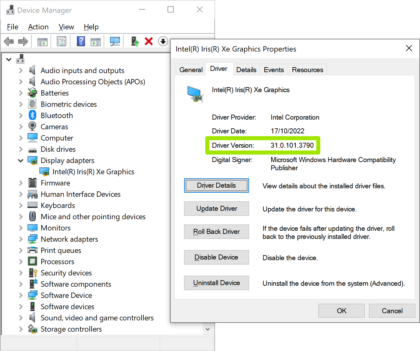Viewport: 420px width, 351px height.
Task: Collapse the Display adapters category
Action: (21, 161)
